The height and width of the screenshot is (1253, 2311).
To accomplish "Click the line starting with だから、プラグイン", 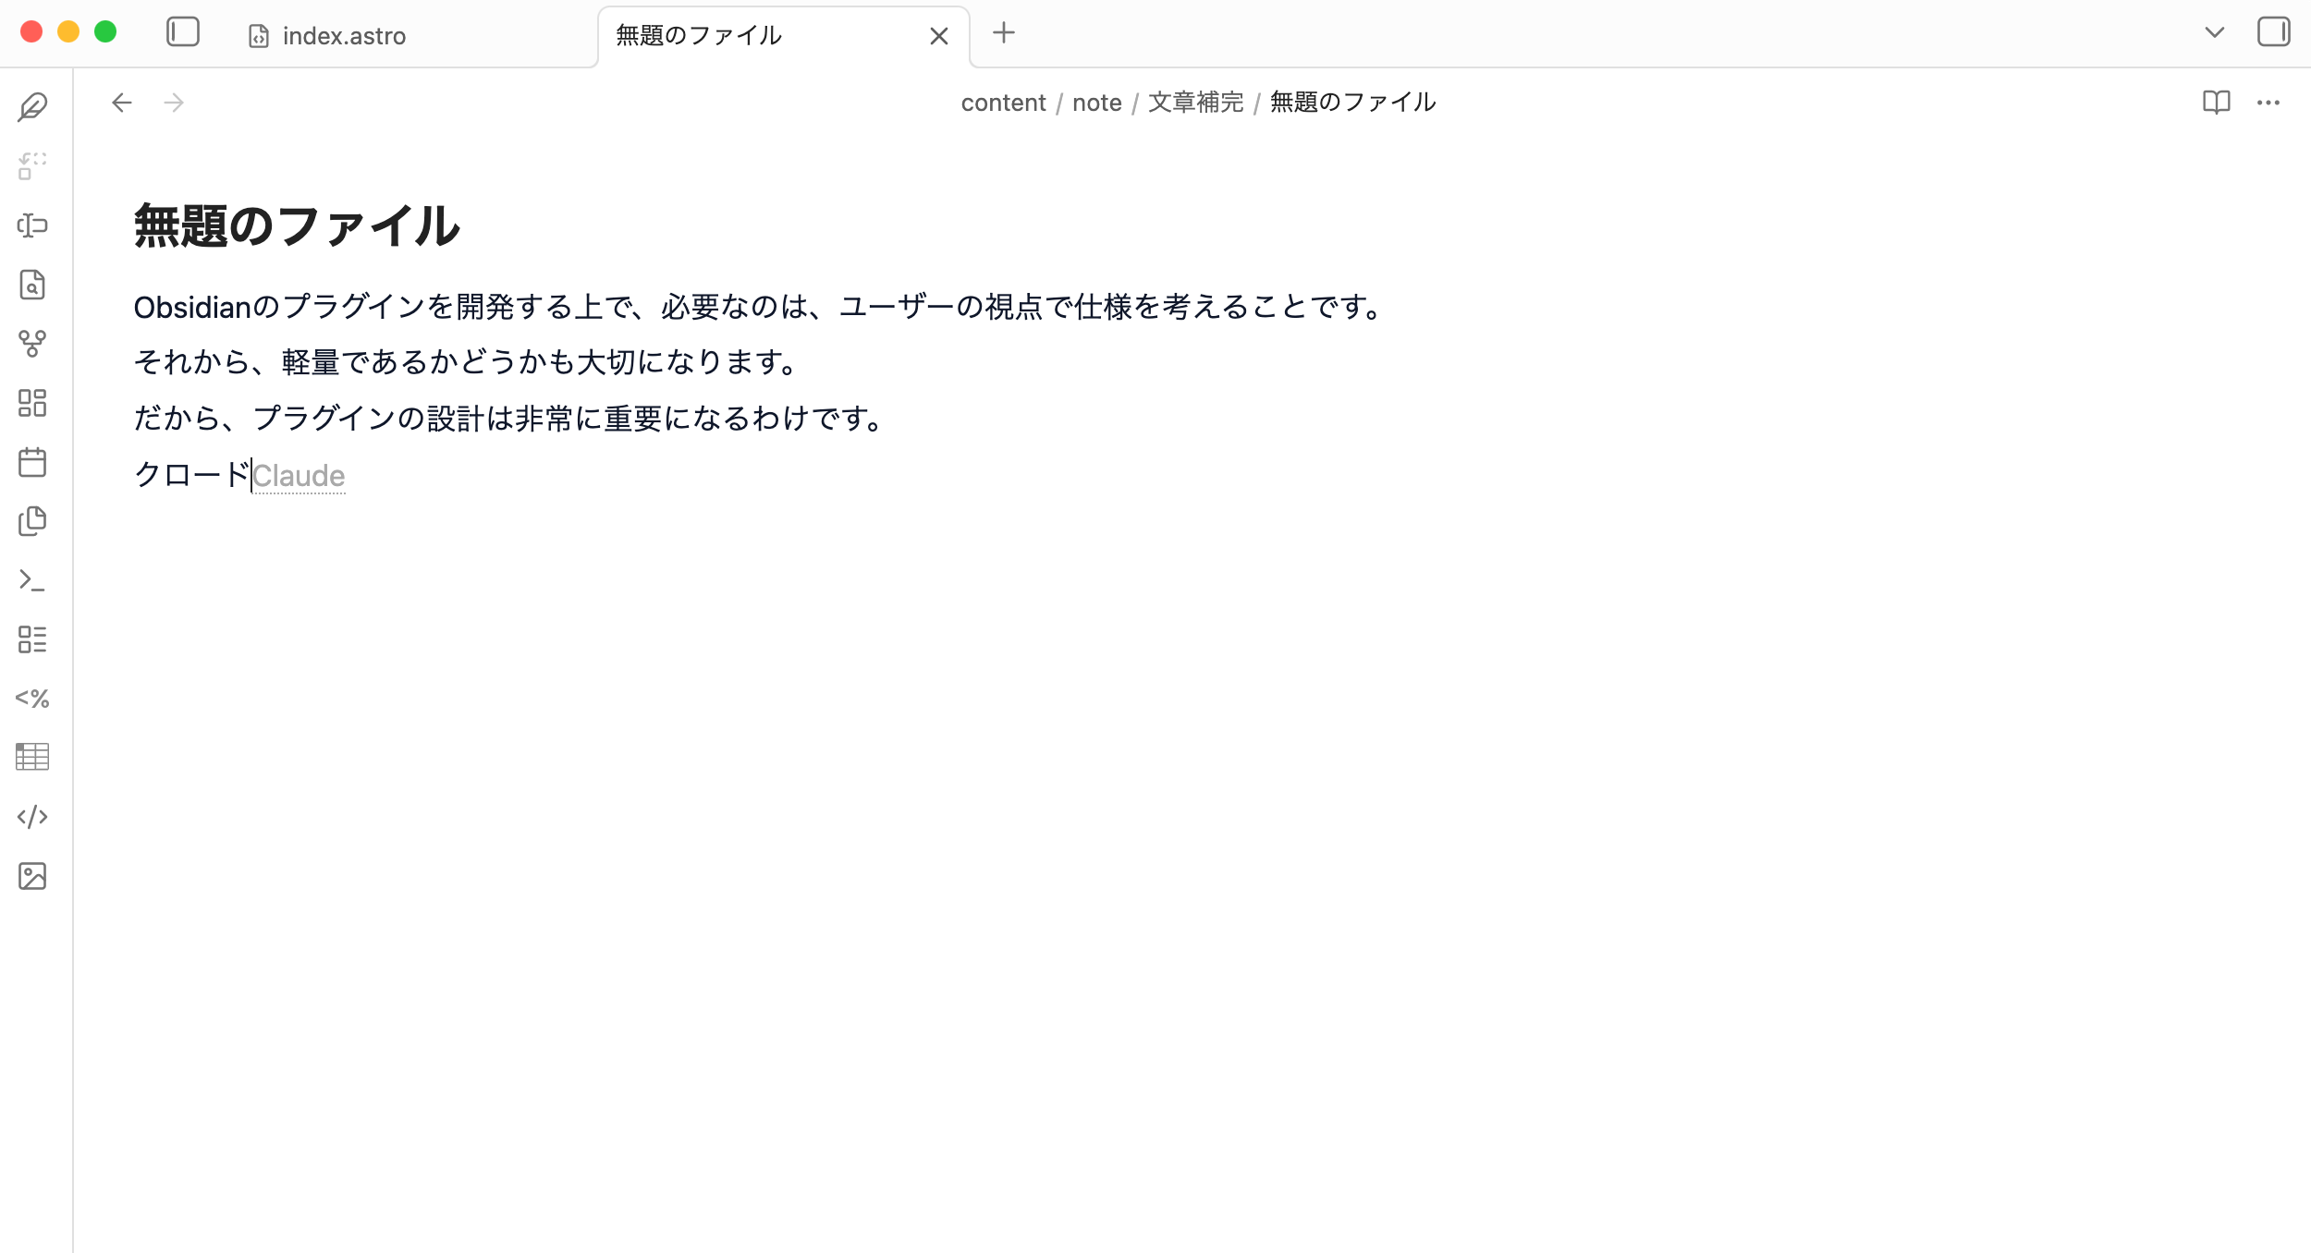I will 510,419.
